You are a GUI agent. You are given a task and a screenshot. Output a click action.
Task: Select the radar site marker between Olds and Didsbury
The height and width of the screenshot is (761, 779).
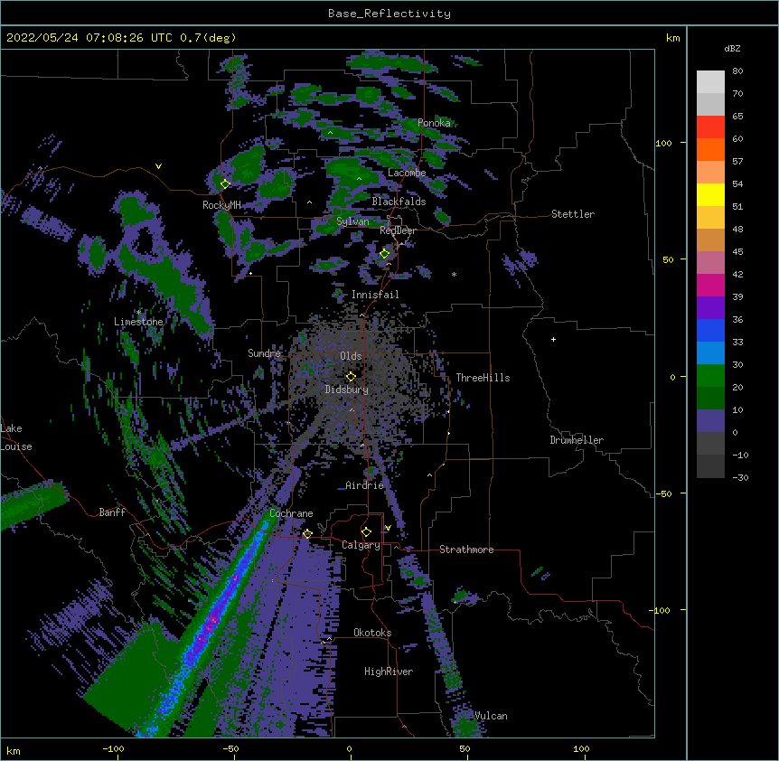[351, 376]
